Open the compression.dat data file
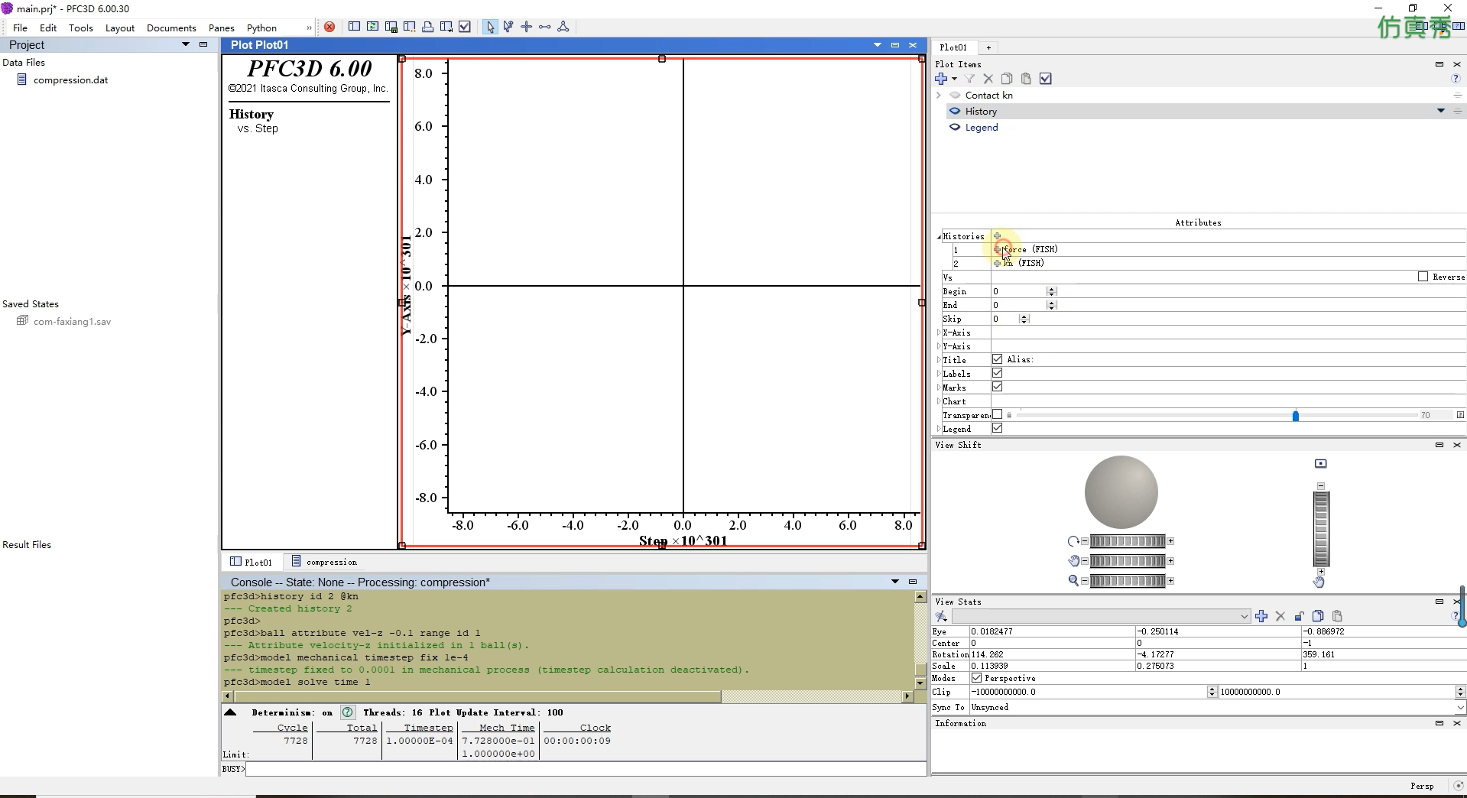1467x798 pixels. pos(70,79)
